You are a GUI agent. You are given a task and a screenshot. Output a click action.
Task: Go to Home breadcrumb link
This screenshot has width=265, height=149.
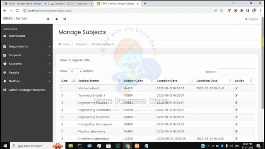pyautogui.click(x=66, y=44)
